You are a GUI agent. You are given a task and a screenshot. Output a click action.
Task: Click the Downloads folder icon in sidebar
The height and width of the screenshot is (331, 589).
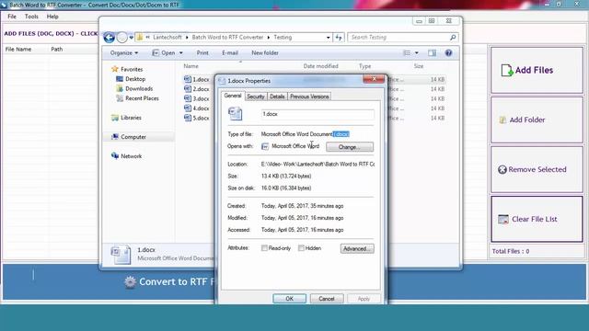(x=120, y=88)
